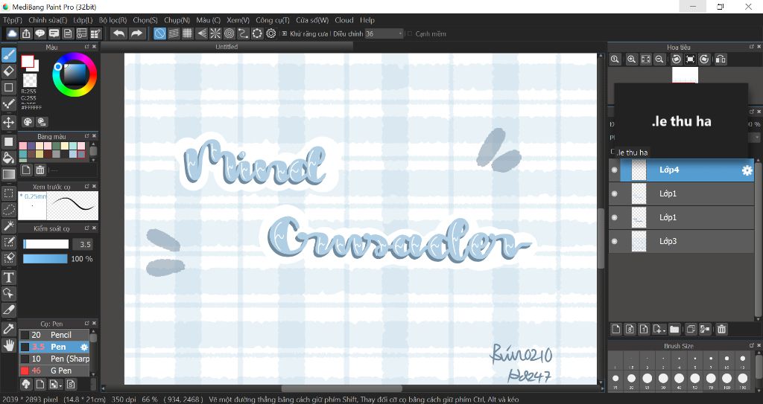Zoom out in the Navigator panel
Viewport: 763px width, 404px height.
[x=659, y=59]
